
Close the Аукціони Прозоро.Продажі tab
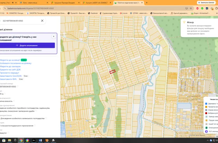click(x=79, y=3)
